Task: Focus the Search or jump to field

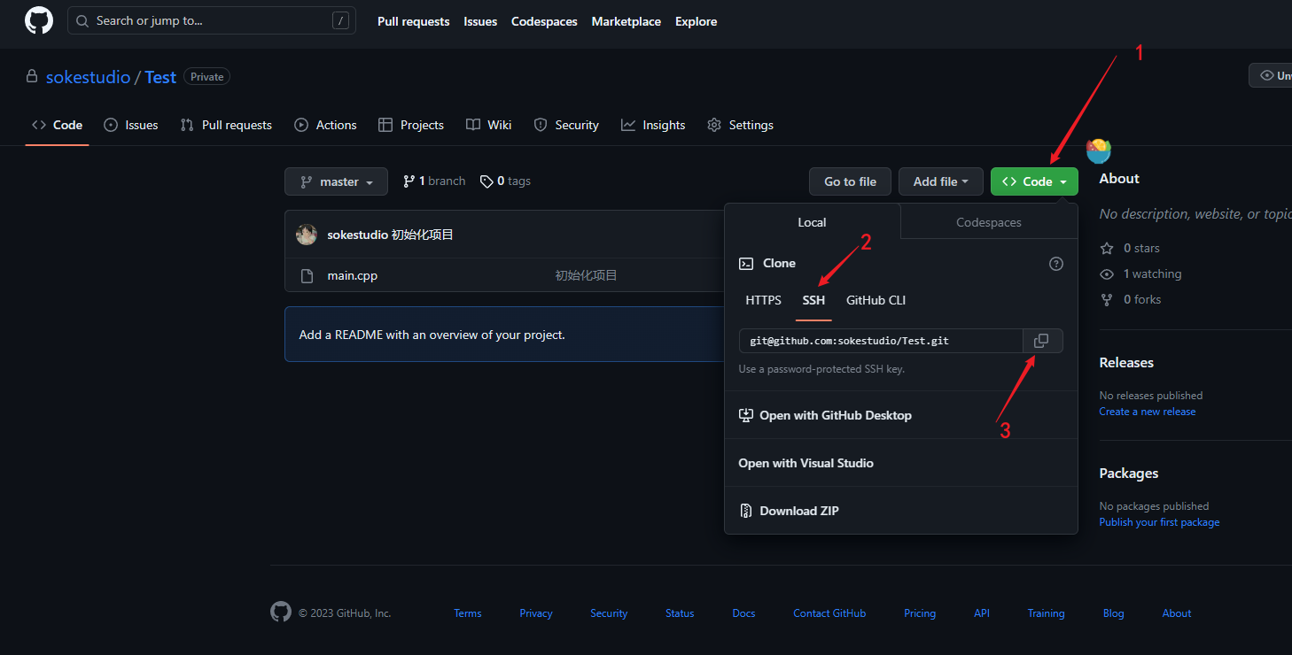Action: [x=211, y=20]
